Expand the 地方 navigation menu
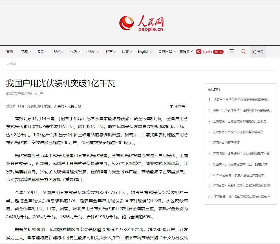The width and height of the screenshot is (280, 244). (111, 52)
